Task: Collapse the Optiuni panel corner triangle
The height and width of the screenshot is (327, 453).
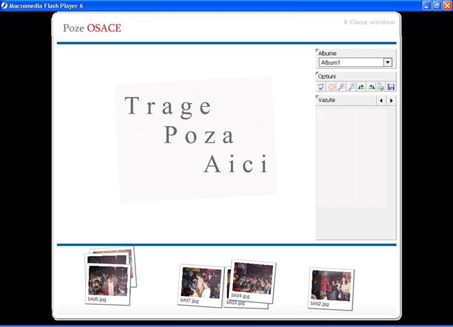Action: pos(317,74)
